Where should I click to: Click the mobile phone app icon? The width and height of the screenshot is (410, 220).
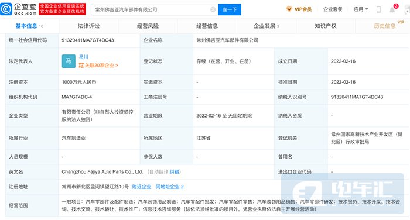tap(378, 10)
